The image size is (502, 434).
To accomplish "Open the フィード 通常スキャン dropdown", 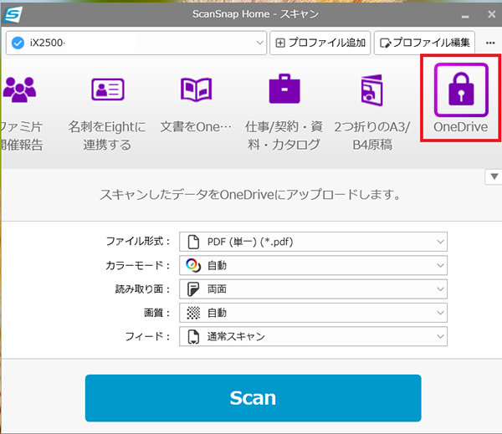I will click(313, 336).
